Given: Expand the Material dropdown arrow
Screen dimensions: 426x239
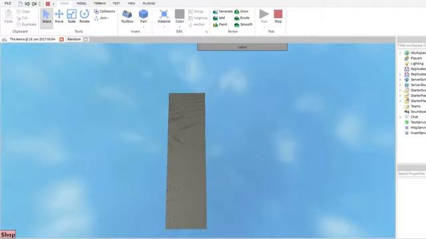Looking at the screenshot, I should (164, 27).
